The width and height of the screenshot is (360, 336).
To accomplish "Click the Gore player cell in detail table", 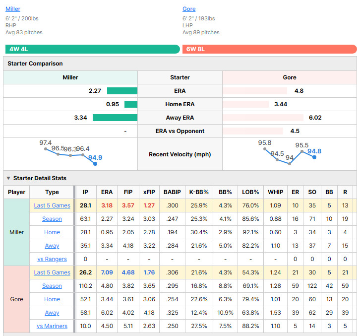I will [x=16, y=299].
